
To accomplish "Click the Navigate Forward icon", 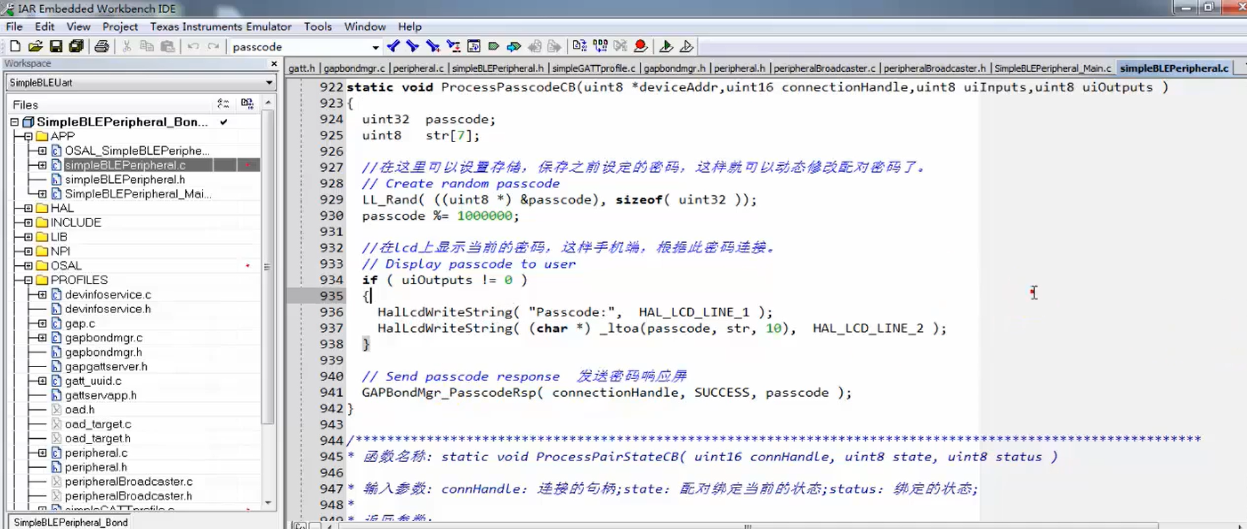I will pos(554,46).
